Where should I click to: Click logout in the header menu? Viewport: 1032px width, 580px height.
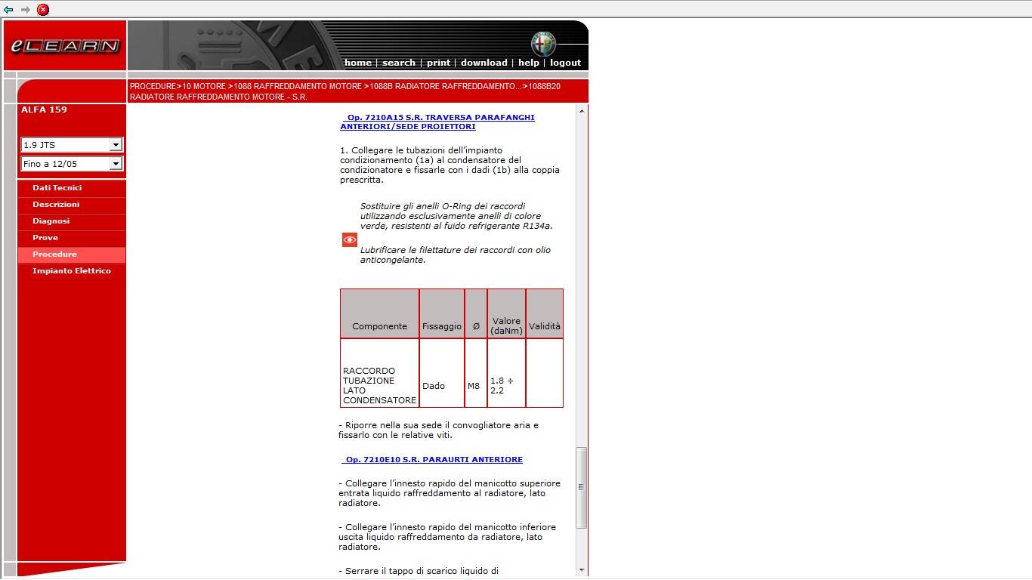pyautogui.click(x=566, y=63)
